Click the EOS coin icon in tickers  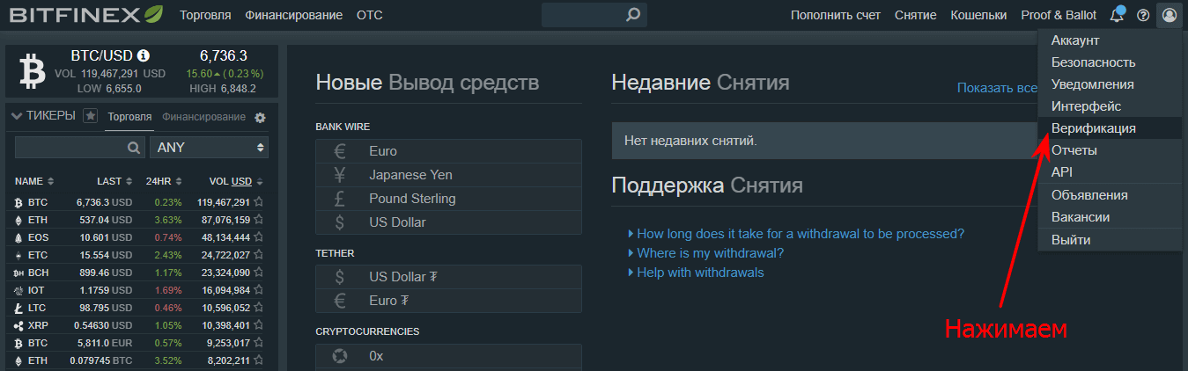pos(18,237)
